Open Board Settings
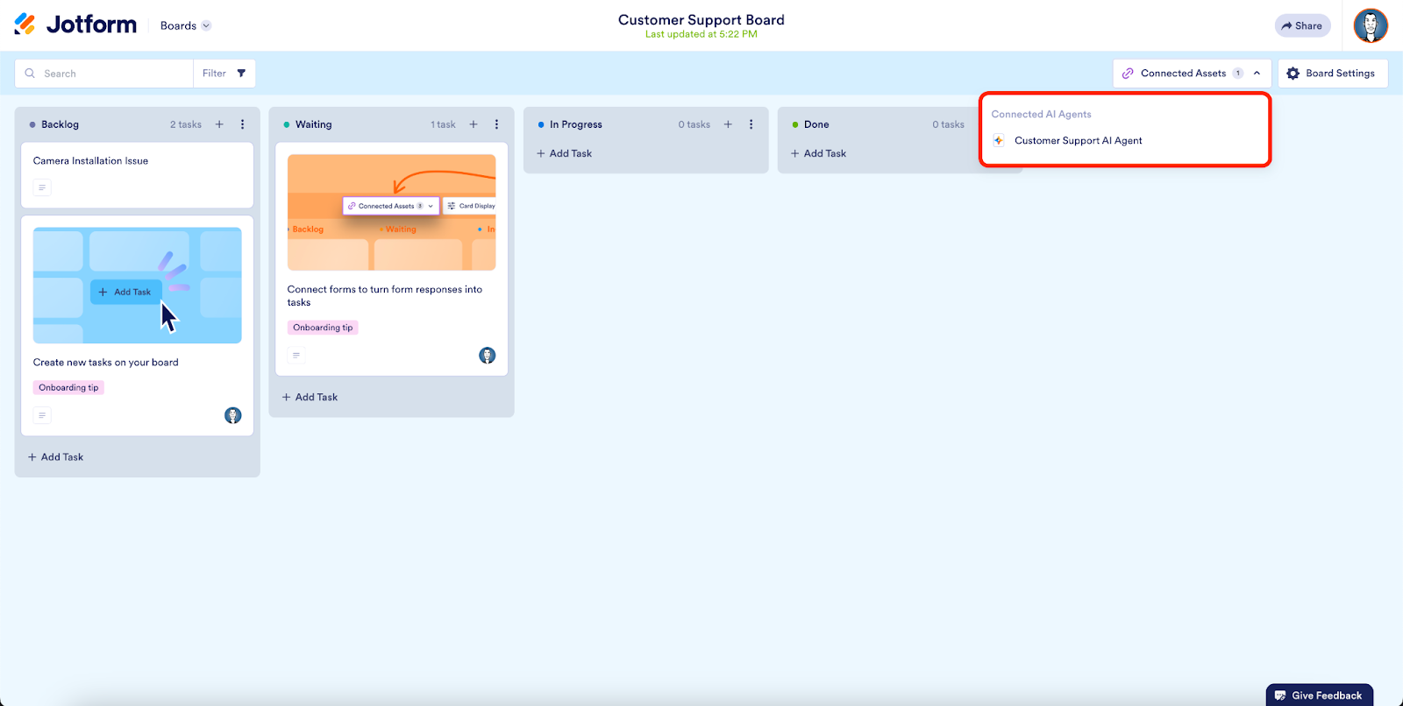This screenshot has width=1403, height=706. [1332, 74]
